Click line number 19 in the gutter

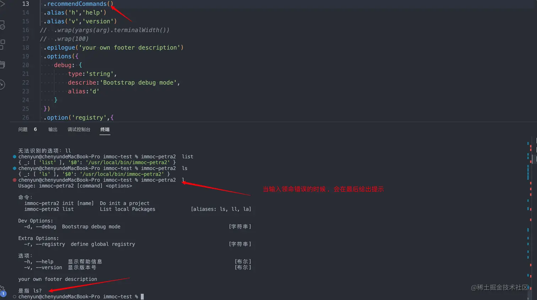coord(26,56)
